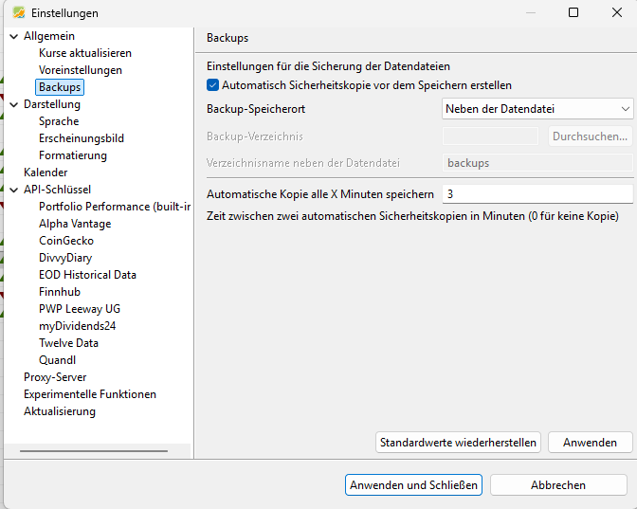Select Finnhub API key entry

click(x=60, y=292)
